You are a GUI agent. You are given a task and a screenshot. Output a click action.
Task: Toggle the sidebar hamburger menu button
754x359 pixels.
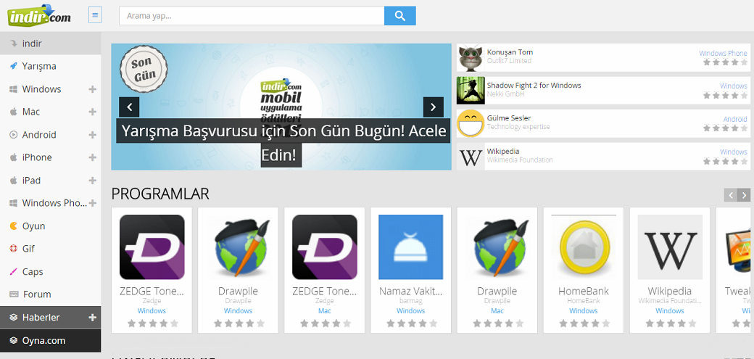click(x=95, y=15)
